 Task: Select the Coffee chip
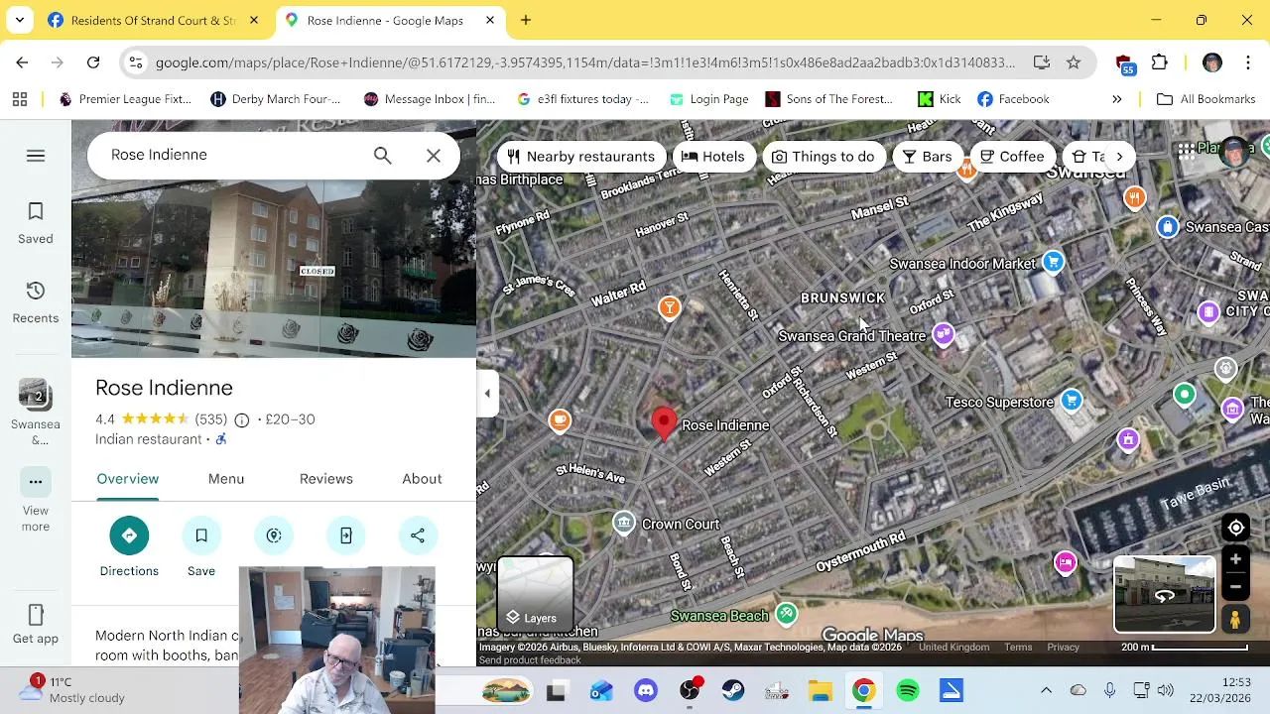(1012, 157)
